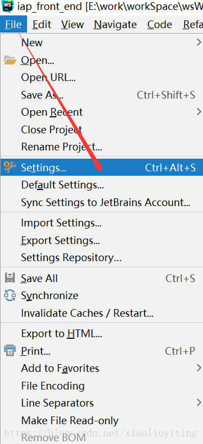This screenshot has width=203, height=444.
Task: Select Export Settings option
Action: [x=101, y=240]
